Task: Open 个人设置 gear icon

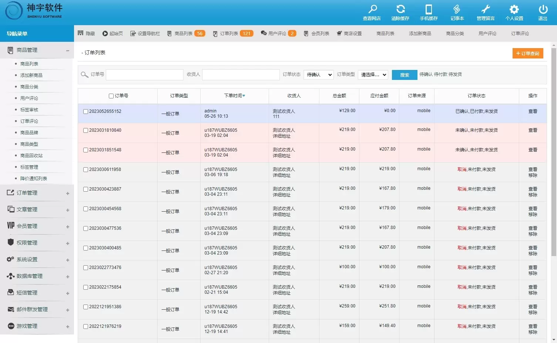Action: pos(514,9)
